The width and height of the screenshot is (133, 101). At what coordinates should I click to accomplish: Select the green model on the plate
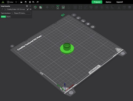(67, 49)
